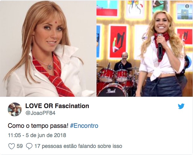Screen dimensions: 193x155
Task: Click the reply speech bubble icon
Action: [29, 146]
